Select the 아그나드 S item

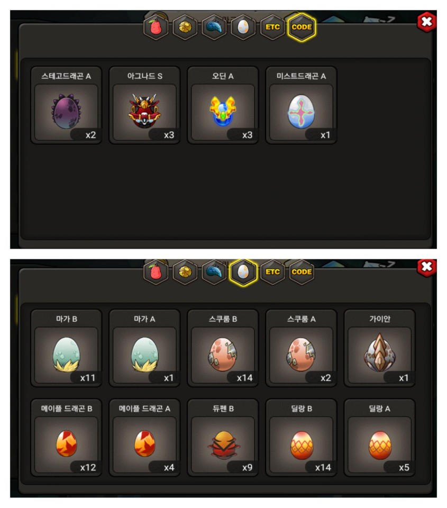coord(144,105)
